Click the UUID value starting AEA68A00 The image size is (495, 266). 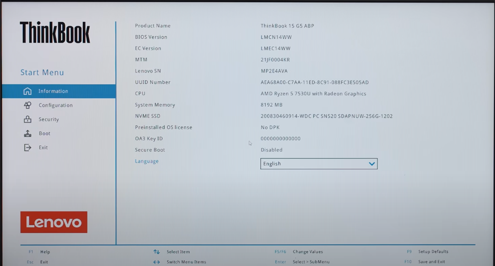[x=315, y=82]
